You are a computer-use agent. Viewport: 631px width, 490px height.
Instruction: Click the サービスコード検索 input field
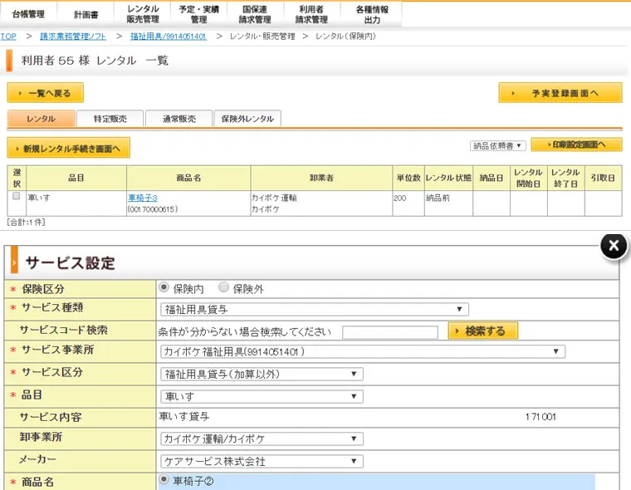pyautogui.click(x=389, y=332)
